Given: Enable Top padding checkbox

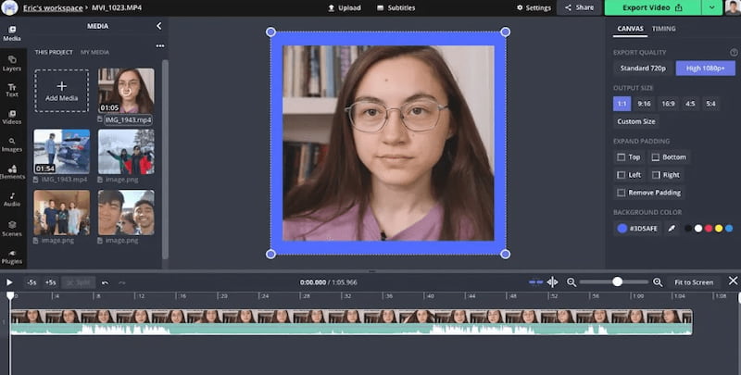Looking at the screenshot, I should point(622,157).
